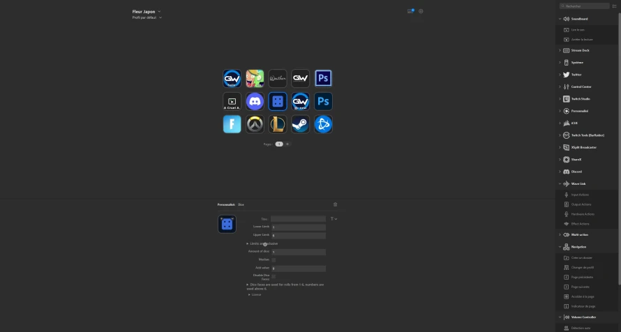Click the Wraithen script-text key
The image size is (621, 332).
(278, 78)
